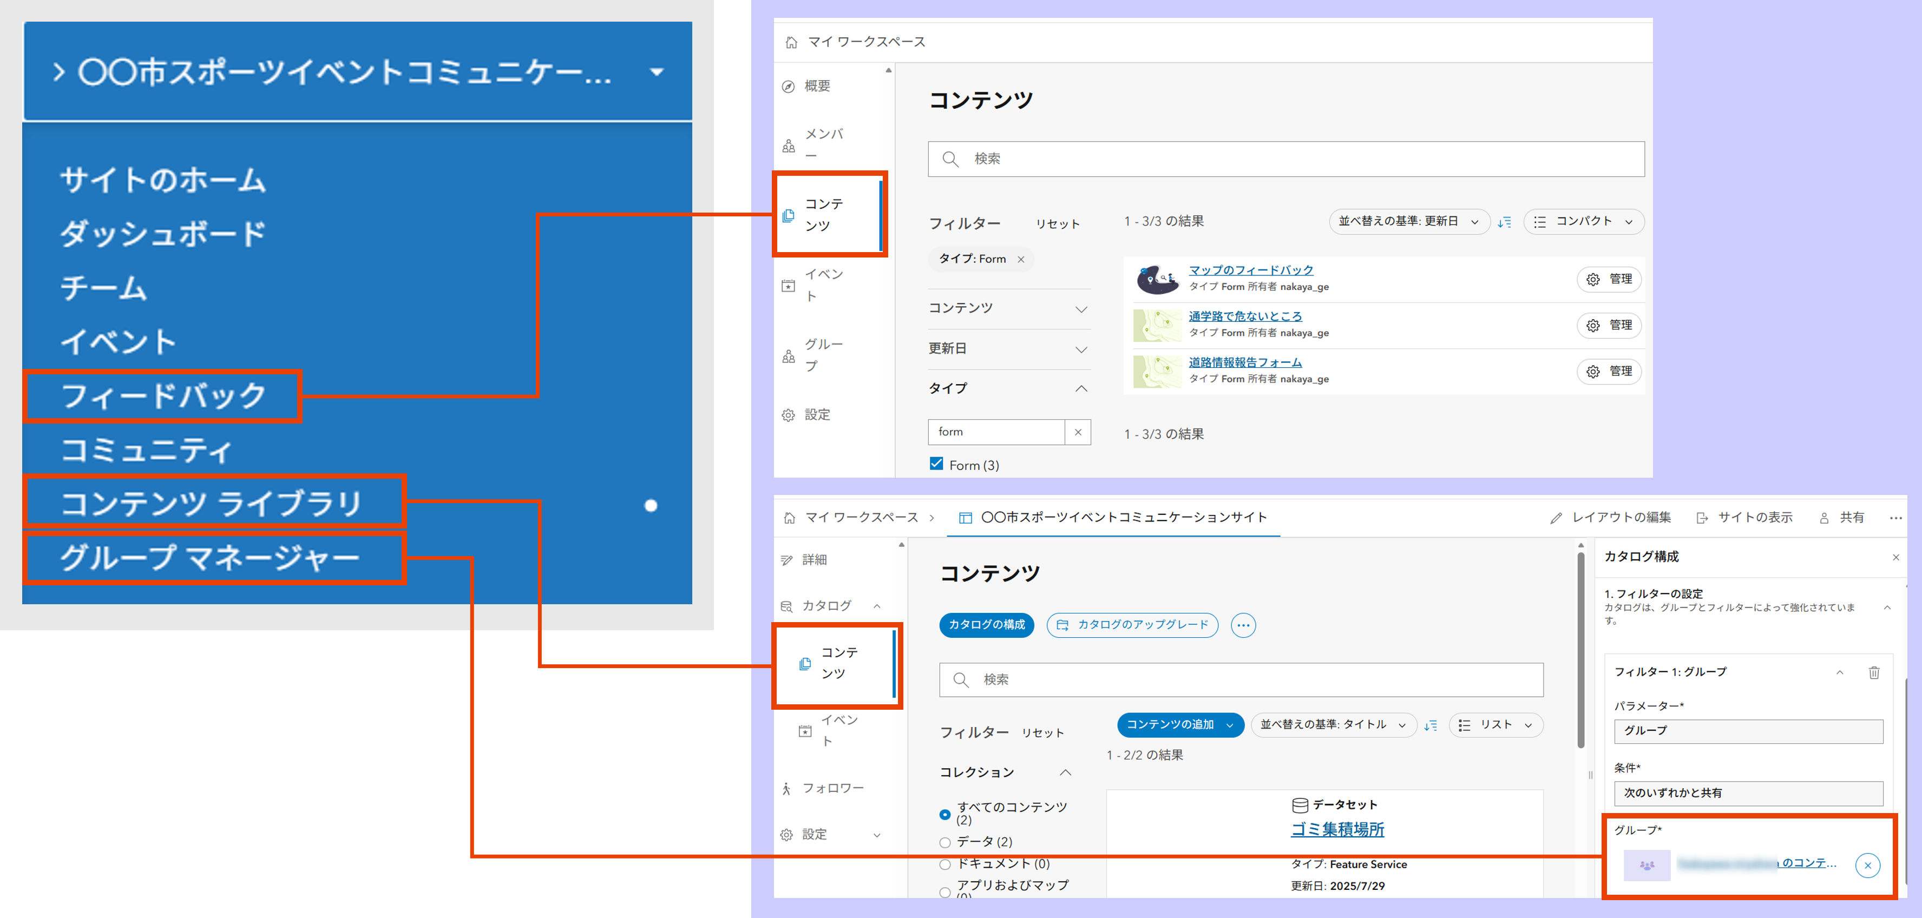Image resolution: width=1922 pixels, height=918 pixels.
Task: Remove the selected group with X icon
Action: coord(1867,865)
